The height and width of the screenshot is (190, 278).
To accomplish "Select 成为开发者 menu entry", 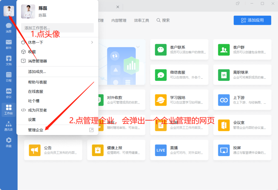I will coord(57,110).
